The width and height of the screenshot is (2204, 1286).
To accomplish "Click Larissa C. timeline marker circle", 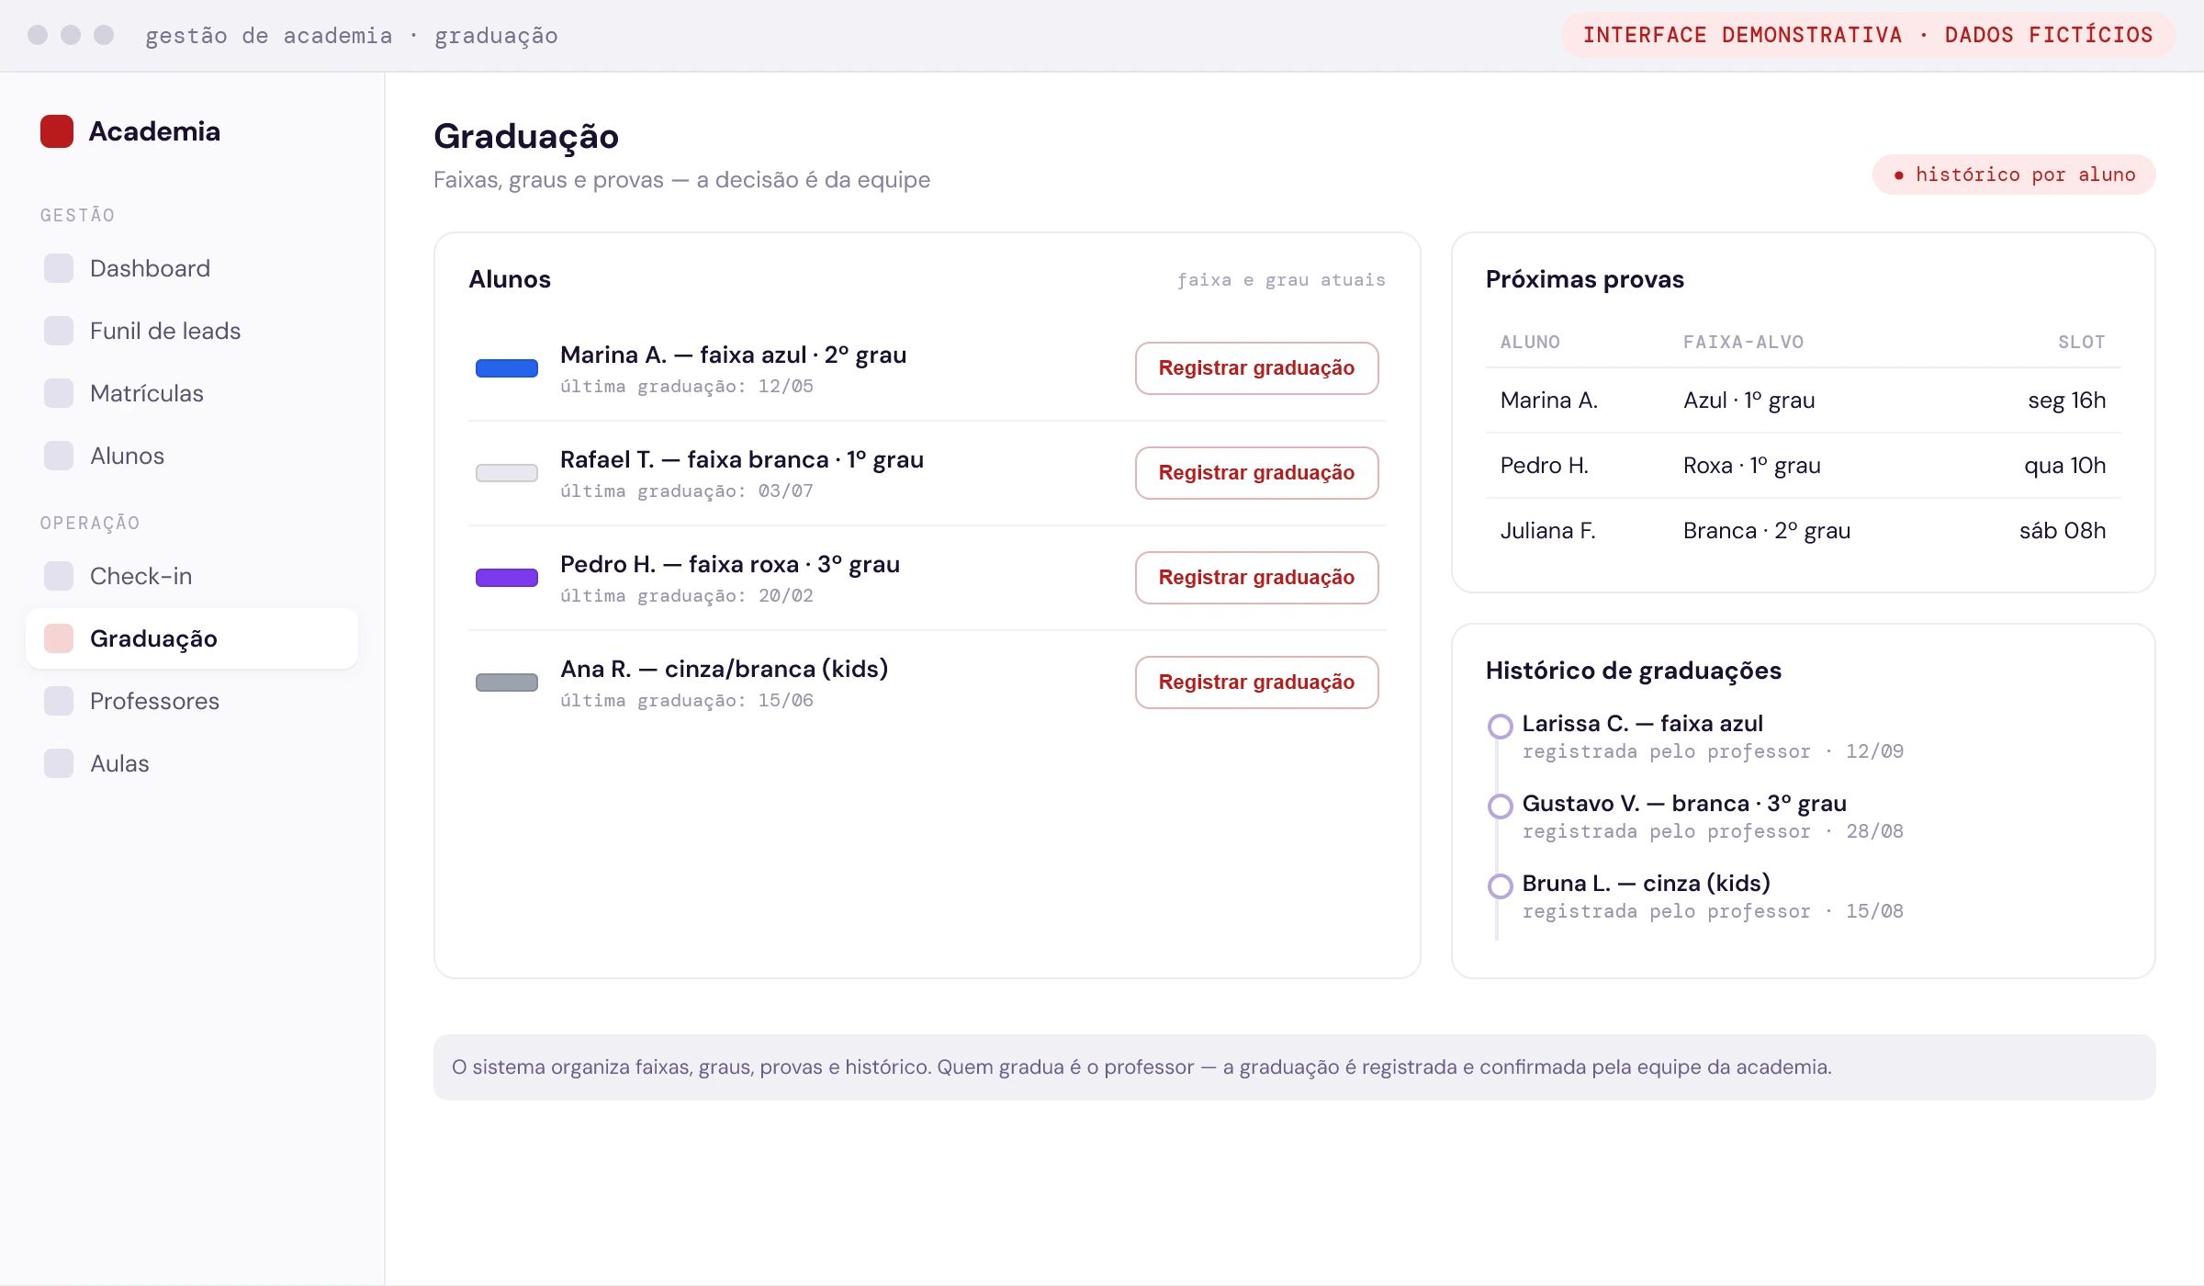I will tap(1500, 727).
